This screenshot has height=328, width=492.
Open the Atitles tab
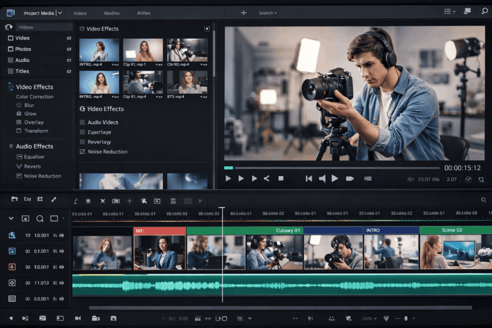(x=143, y=13)
